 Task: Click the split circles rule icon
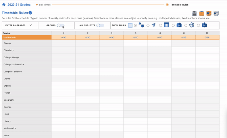[x=141, y=25]
